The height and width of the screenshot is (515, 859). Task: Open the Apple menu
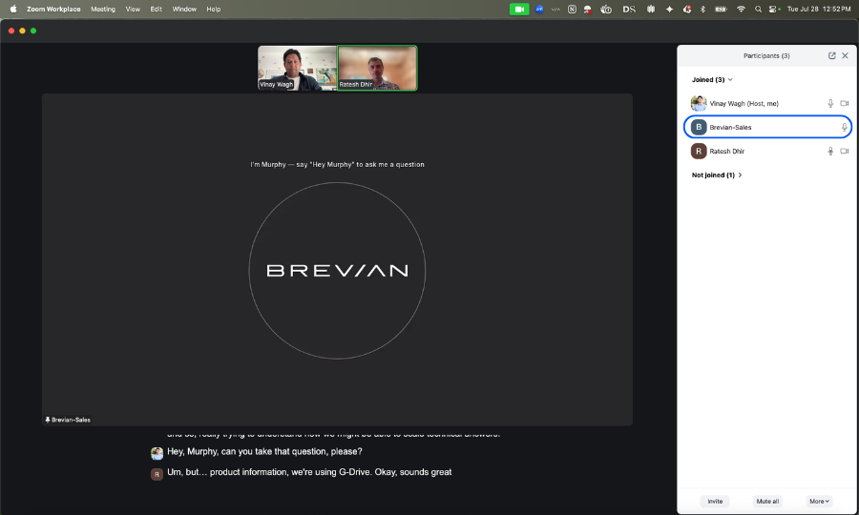click(13, 9)
